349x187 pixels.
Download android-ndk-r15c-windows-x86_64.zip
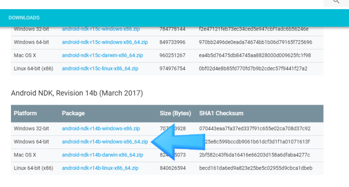105,42
